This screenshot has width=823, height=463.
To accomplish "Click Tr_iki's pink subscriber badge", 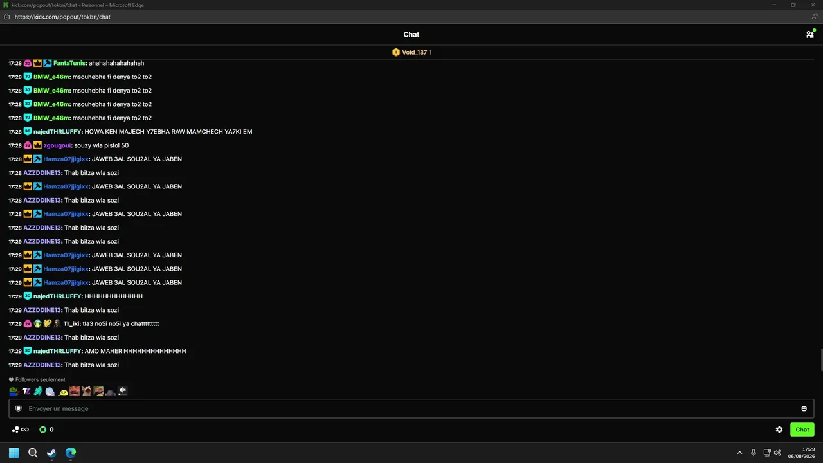I will coord(28,323).
